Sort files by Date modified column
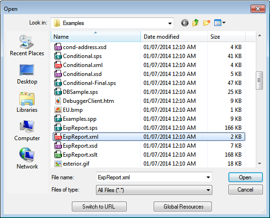Screen dimensions: 270x218 [x=174, y=37]
